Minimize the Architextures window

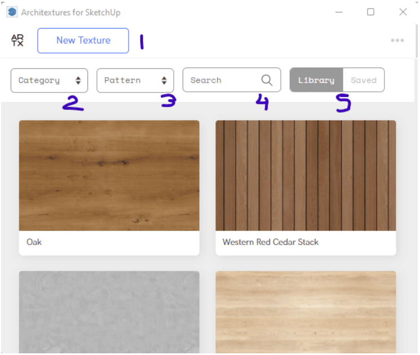pyautogui.click(x=339, y=12)
